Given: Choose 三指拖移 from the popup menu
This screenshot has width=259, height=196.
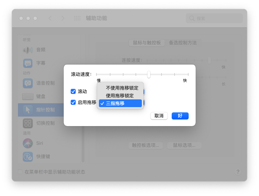Looking at the screenshot, I should tap(120, 103).
